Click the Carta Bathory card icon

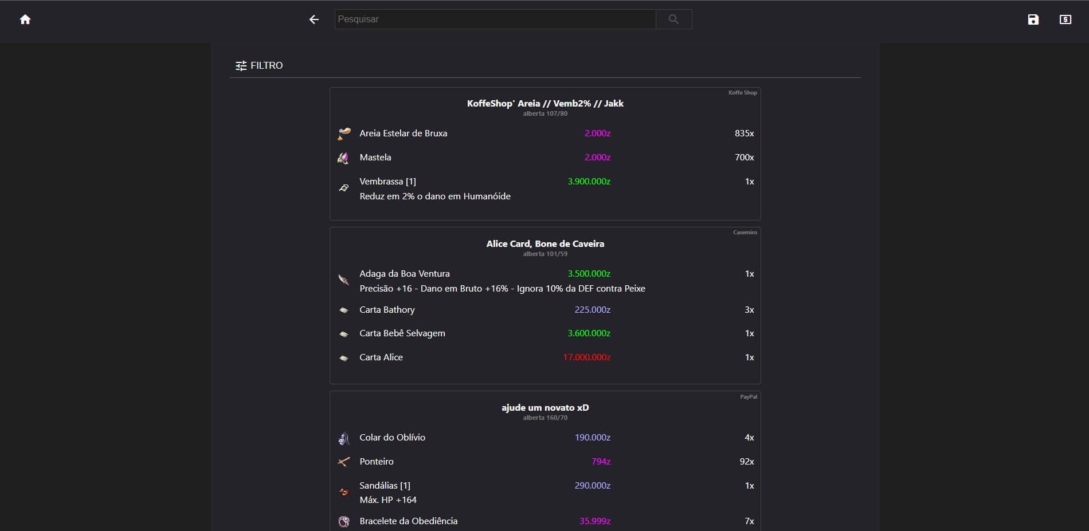(x=344, y=310)
